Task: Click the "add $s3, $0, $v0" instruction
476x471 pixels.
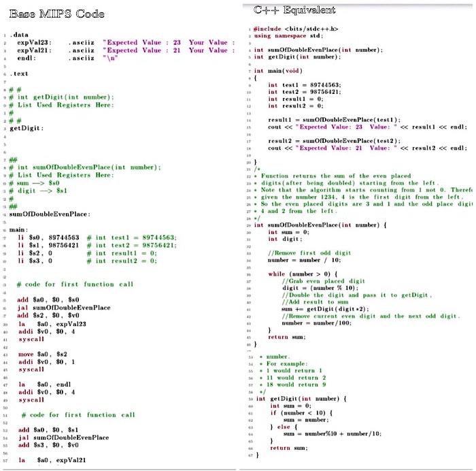Action: [48, 445]
